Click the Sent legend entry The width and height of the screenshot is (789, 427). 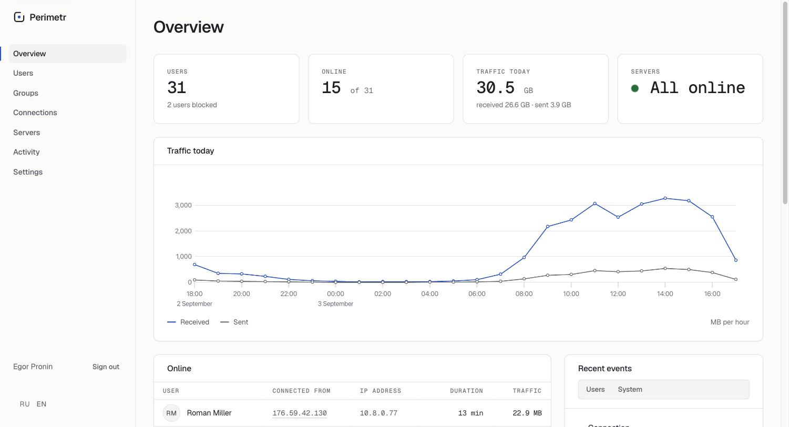click(234, 322)
